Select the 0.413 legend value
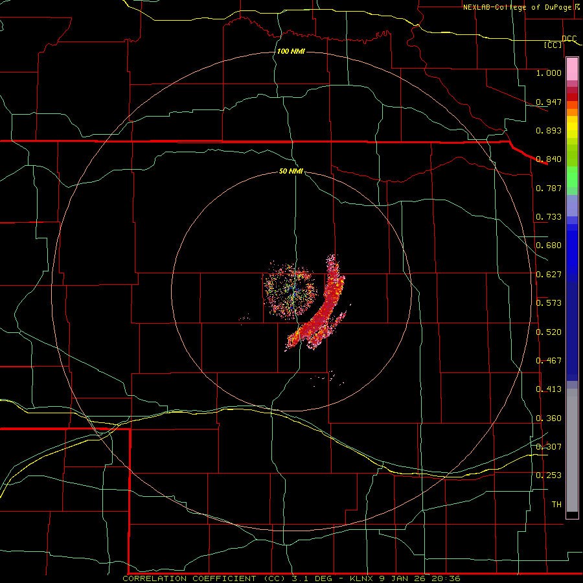The image size is (583, 583). [x=549, y=389]
